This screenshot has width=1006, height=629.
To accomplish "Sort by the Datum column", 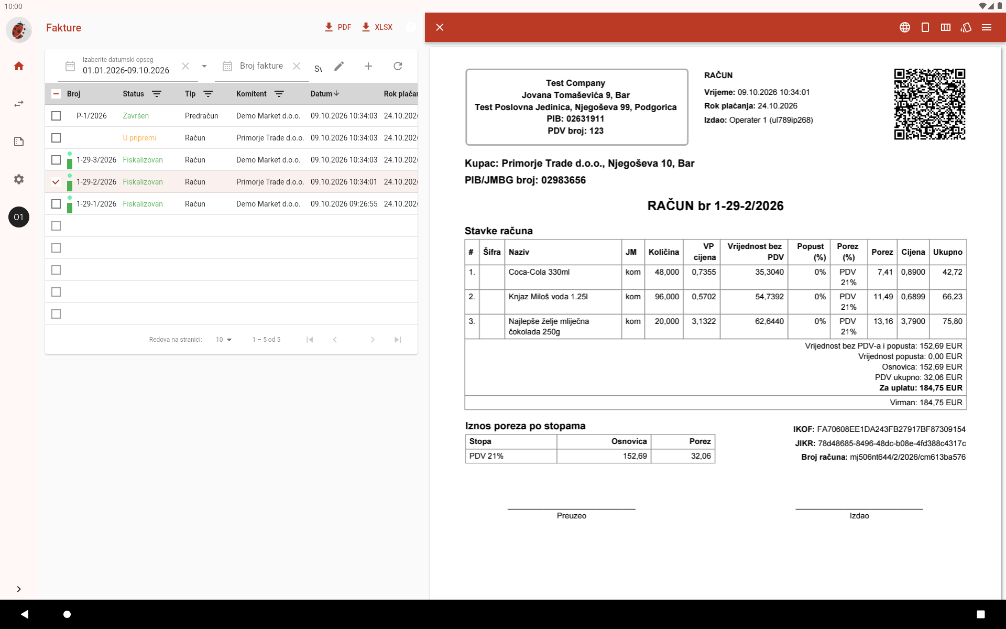I will tap(324, 94).
